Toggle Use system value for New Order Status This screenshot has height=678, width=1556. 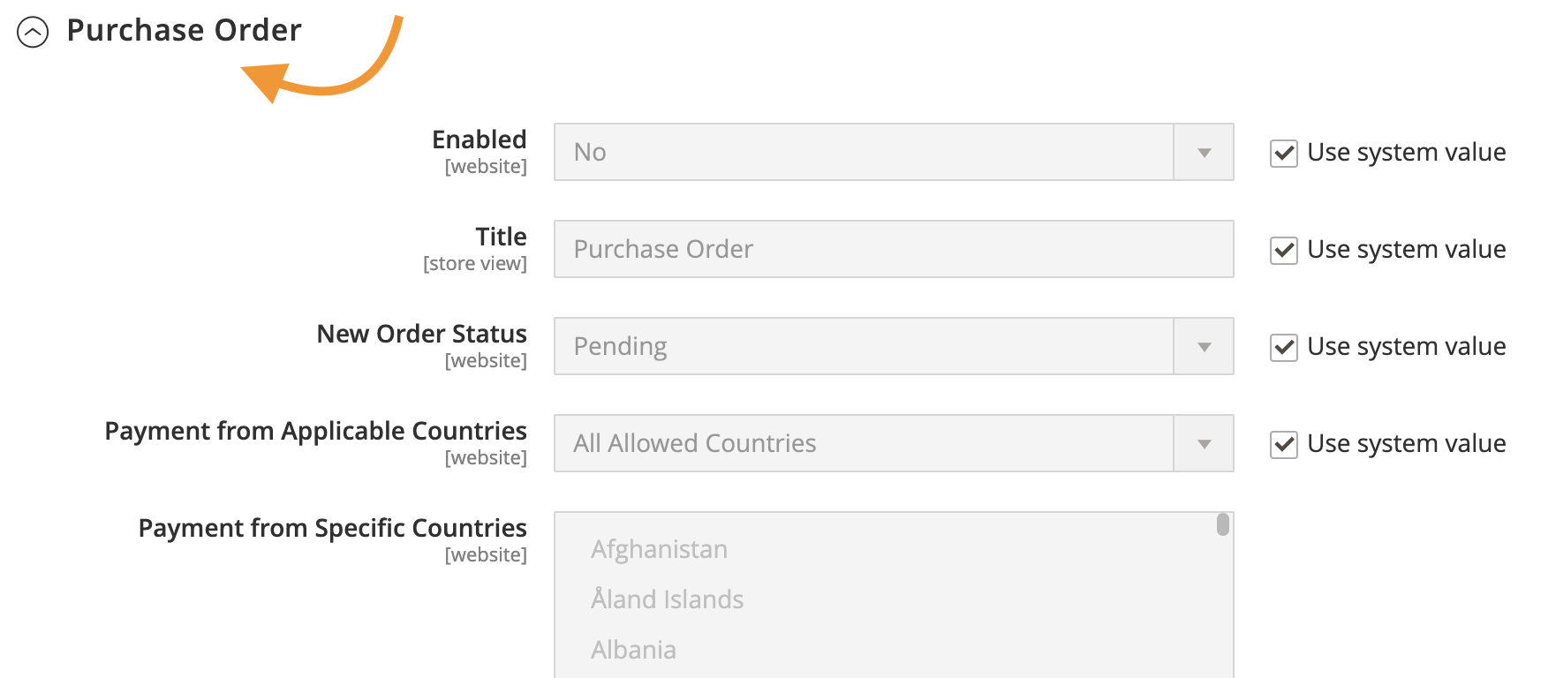click(x=1283, y=347)
